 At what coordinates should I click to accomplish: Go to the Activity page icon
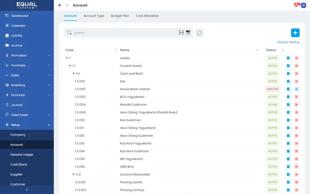coord(7,35)
